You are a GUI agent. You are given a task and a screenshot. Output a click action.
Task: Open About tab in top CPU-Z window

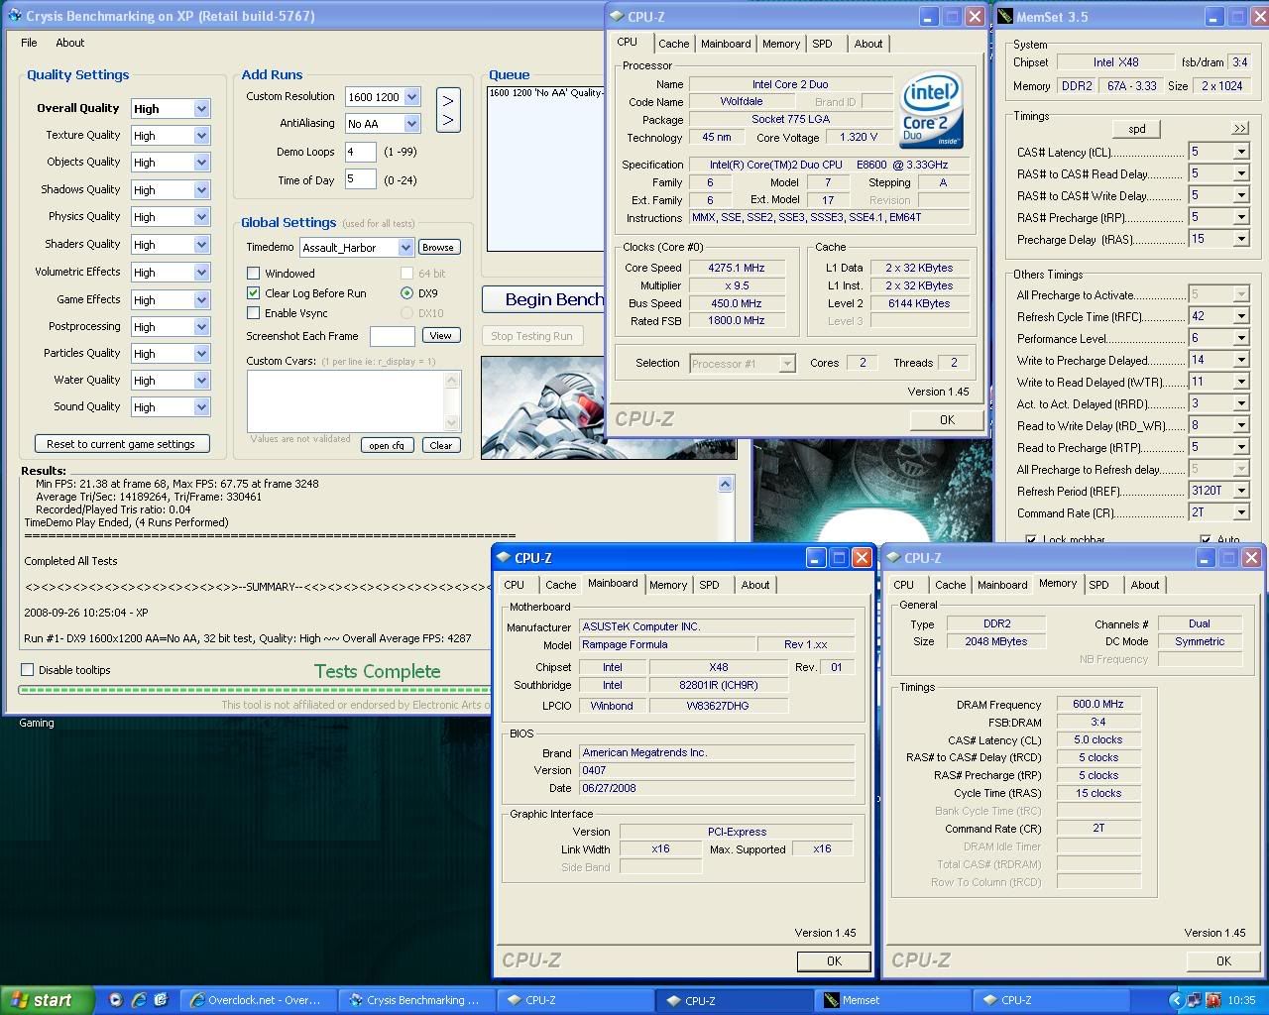[868, 44]
